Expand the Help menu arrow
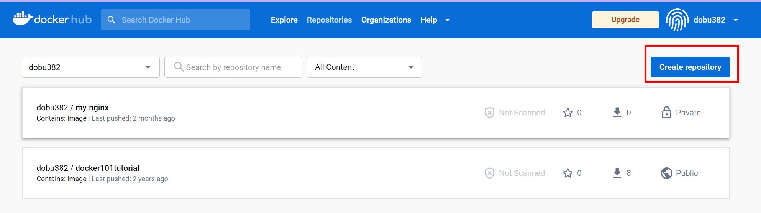The height and width of the screenshot is (213, 761). [448, 20]
